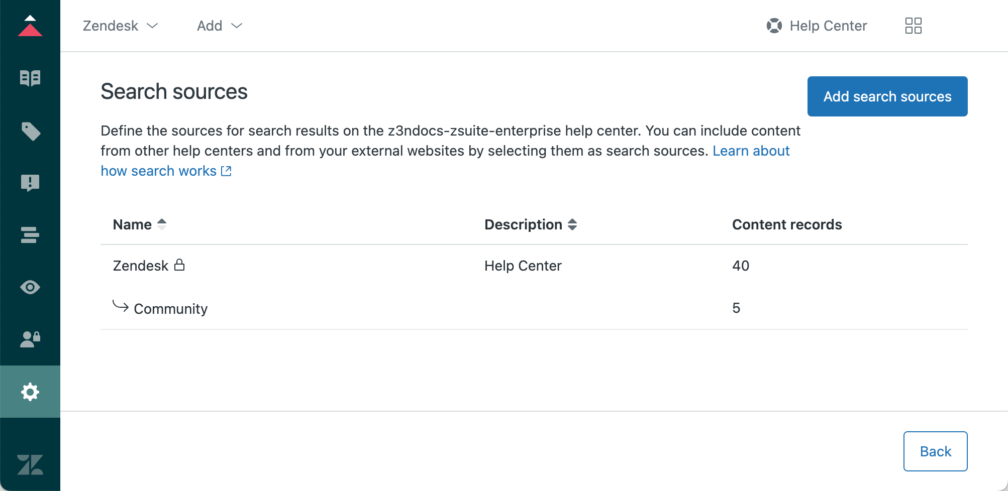Click the Add search sources button
This screenshot has width=1008, height=491.
(887, 96)
